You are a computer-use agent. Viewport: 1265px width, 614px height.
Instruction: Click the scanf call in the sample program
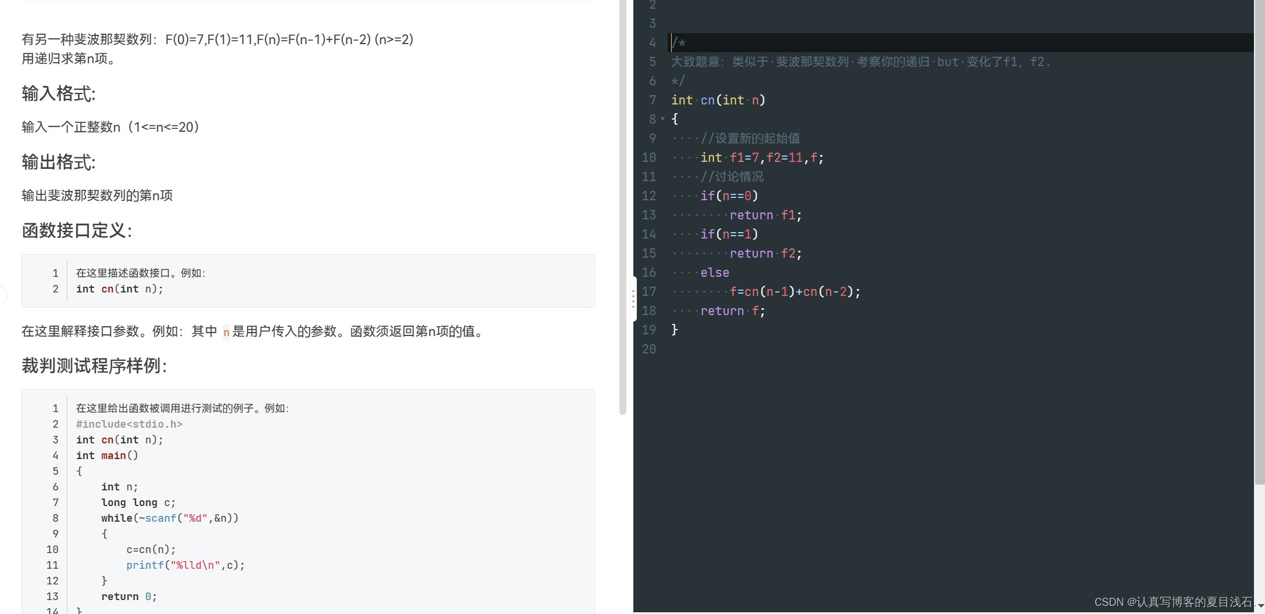(x=161, y=518)
